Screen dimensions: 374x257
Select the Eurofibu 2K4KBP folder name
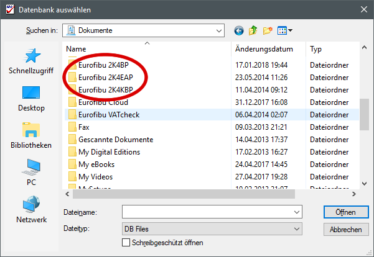click(106, 90)
